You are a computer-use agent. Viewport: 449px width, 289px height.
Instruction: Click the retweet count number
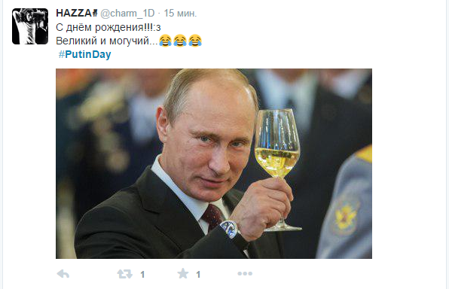click(142, 275)
